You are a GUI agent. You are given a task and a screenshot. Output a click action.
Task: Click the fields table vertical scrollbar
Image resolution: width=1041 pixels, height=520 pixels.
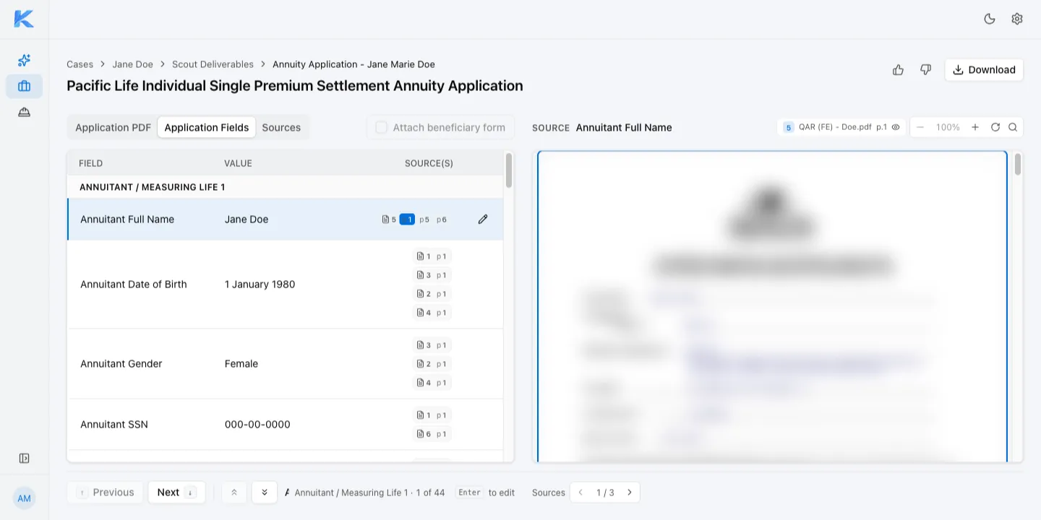click(x=509, y=170)
